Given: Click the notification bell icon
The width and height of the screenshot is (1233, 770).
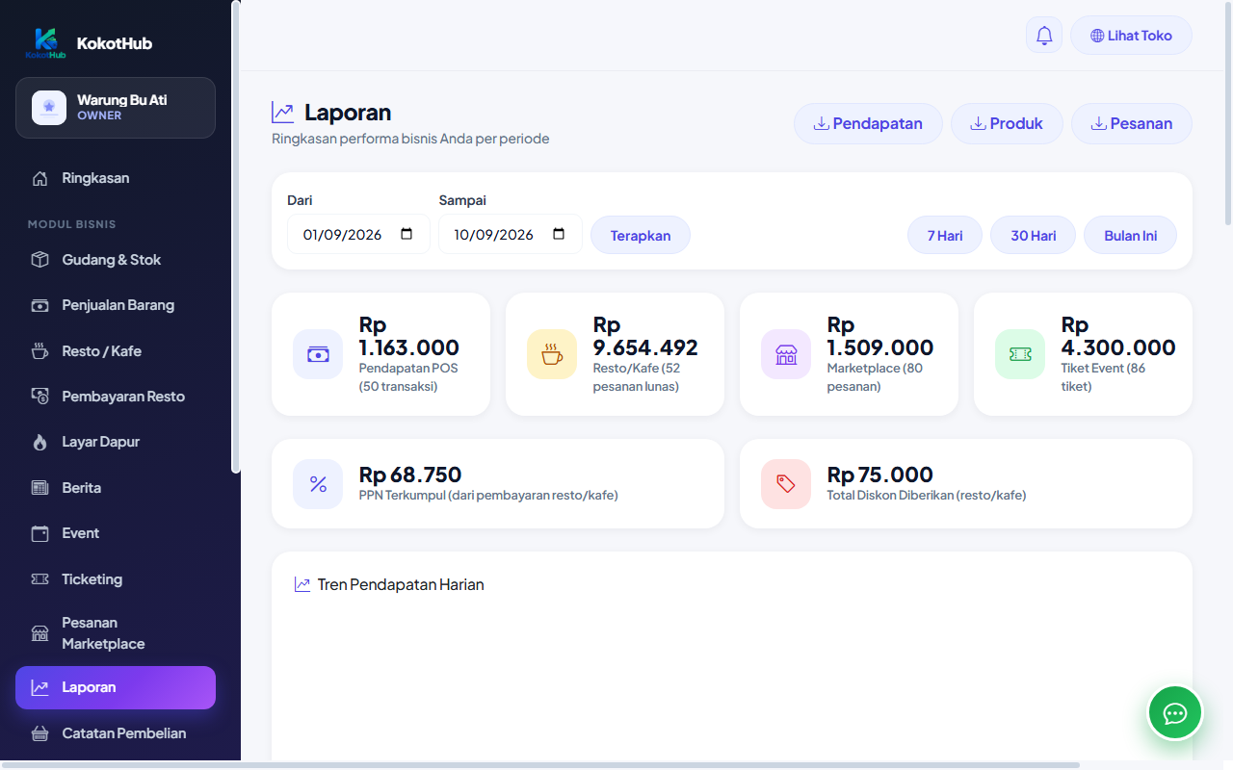Looking at the screenshot, I should tap(1044, 36).
